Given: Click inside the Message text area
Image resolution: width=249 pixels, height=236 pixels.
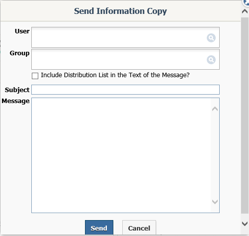Looking at the screenshot, I should click(121, 155).
